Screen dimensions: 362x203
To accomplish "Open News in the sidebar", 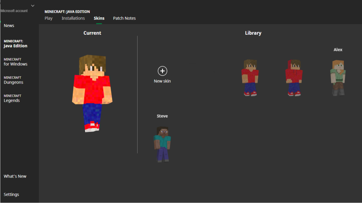I will click(9, 26).
